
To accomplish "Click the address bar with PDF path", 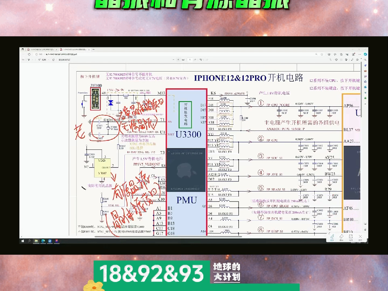I will pos(173,54).
